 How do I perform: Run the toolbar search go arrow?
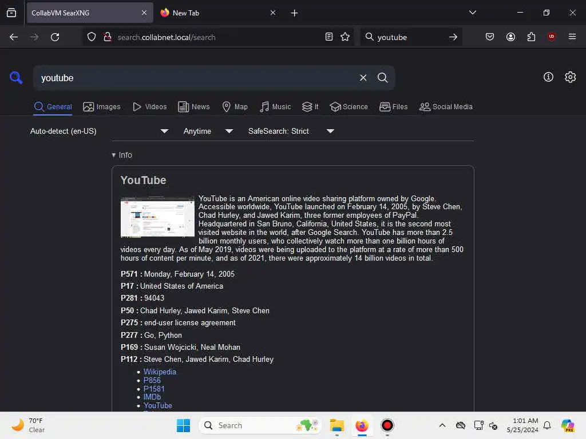click(x=453, y=37)
